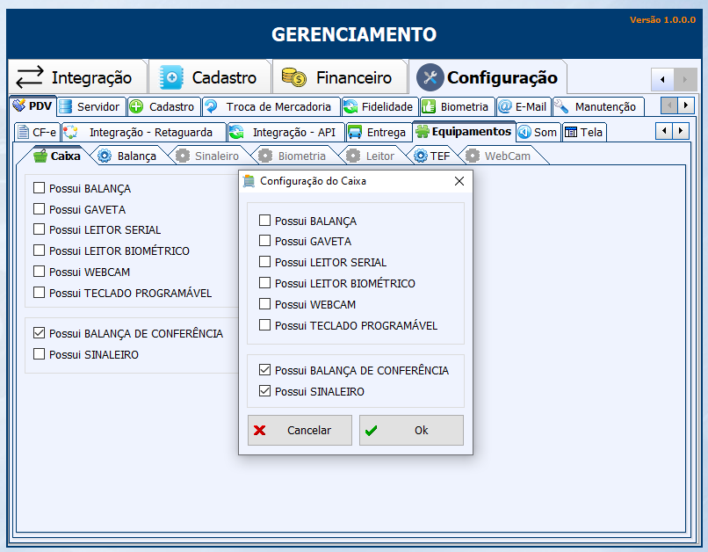Click the Balança gear icon
Screen dimensions: 708x552
coord(105,156)
